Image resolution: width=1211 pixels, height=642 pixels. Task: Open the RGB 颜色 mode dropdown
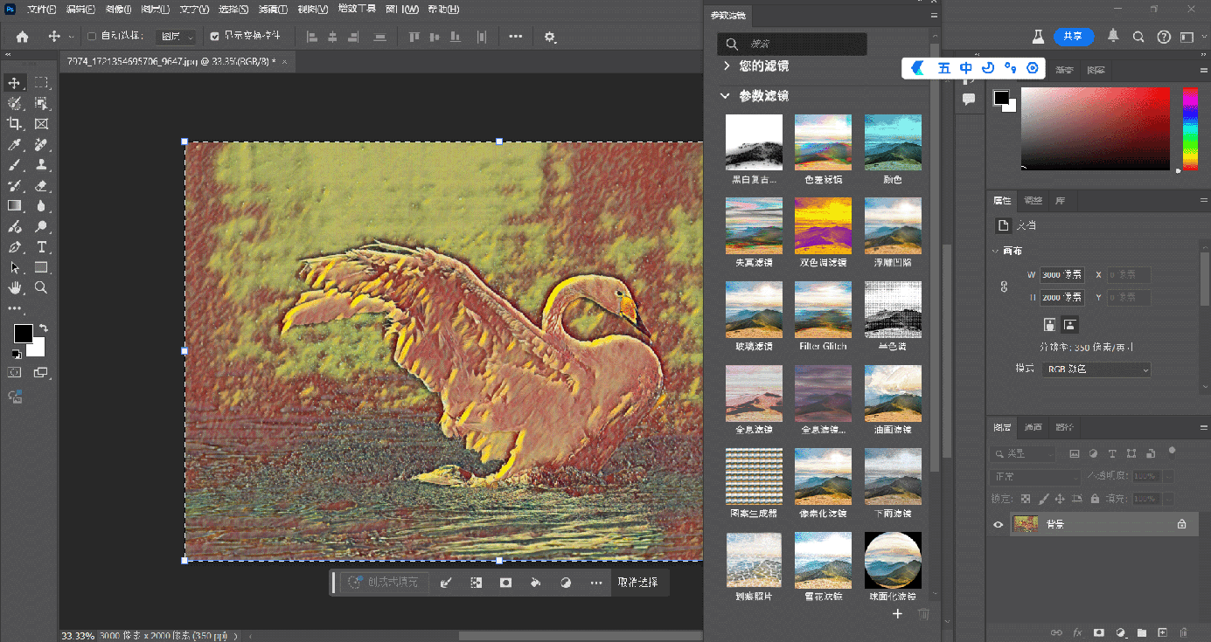click(1096, 369)
